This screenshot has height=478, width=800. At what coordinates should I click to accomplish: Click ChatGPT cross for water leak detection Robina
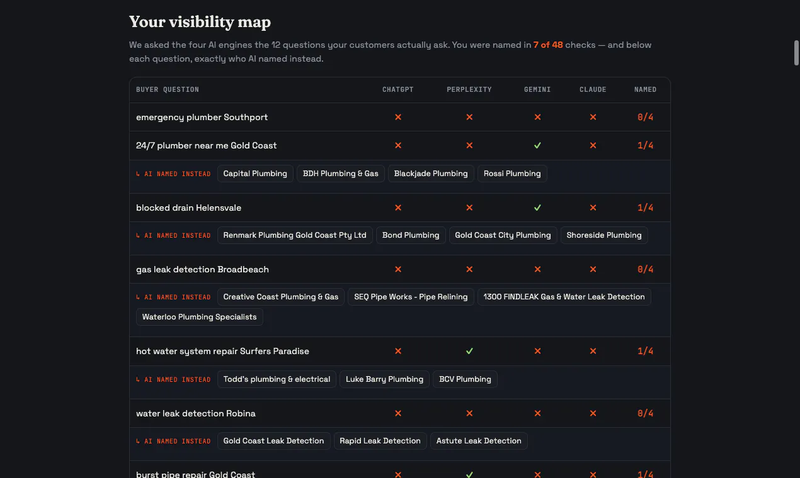click(x=398, y=413)
